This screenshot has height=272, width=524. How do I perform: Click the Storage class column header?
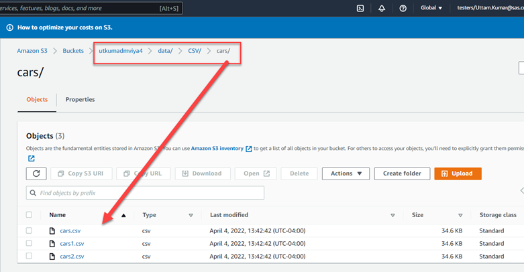498,215
